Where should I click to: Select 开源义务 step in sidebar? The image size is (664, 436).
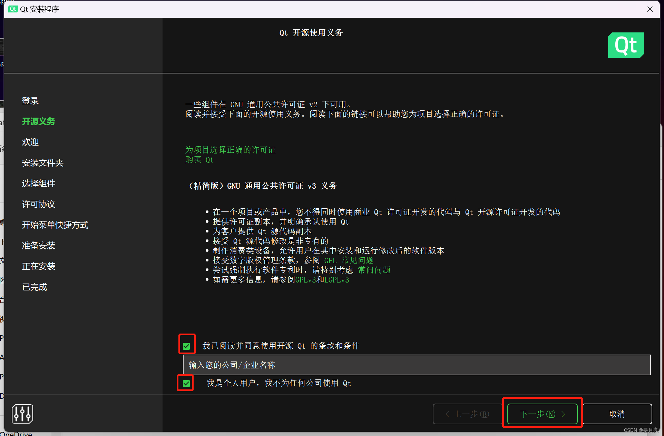coord(39,121)
